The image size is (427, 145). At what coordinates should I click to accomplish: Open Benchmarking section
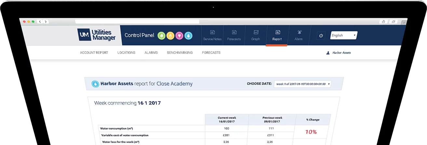pyautogui.click(x=180, y=52)
